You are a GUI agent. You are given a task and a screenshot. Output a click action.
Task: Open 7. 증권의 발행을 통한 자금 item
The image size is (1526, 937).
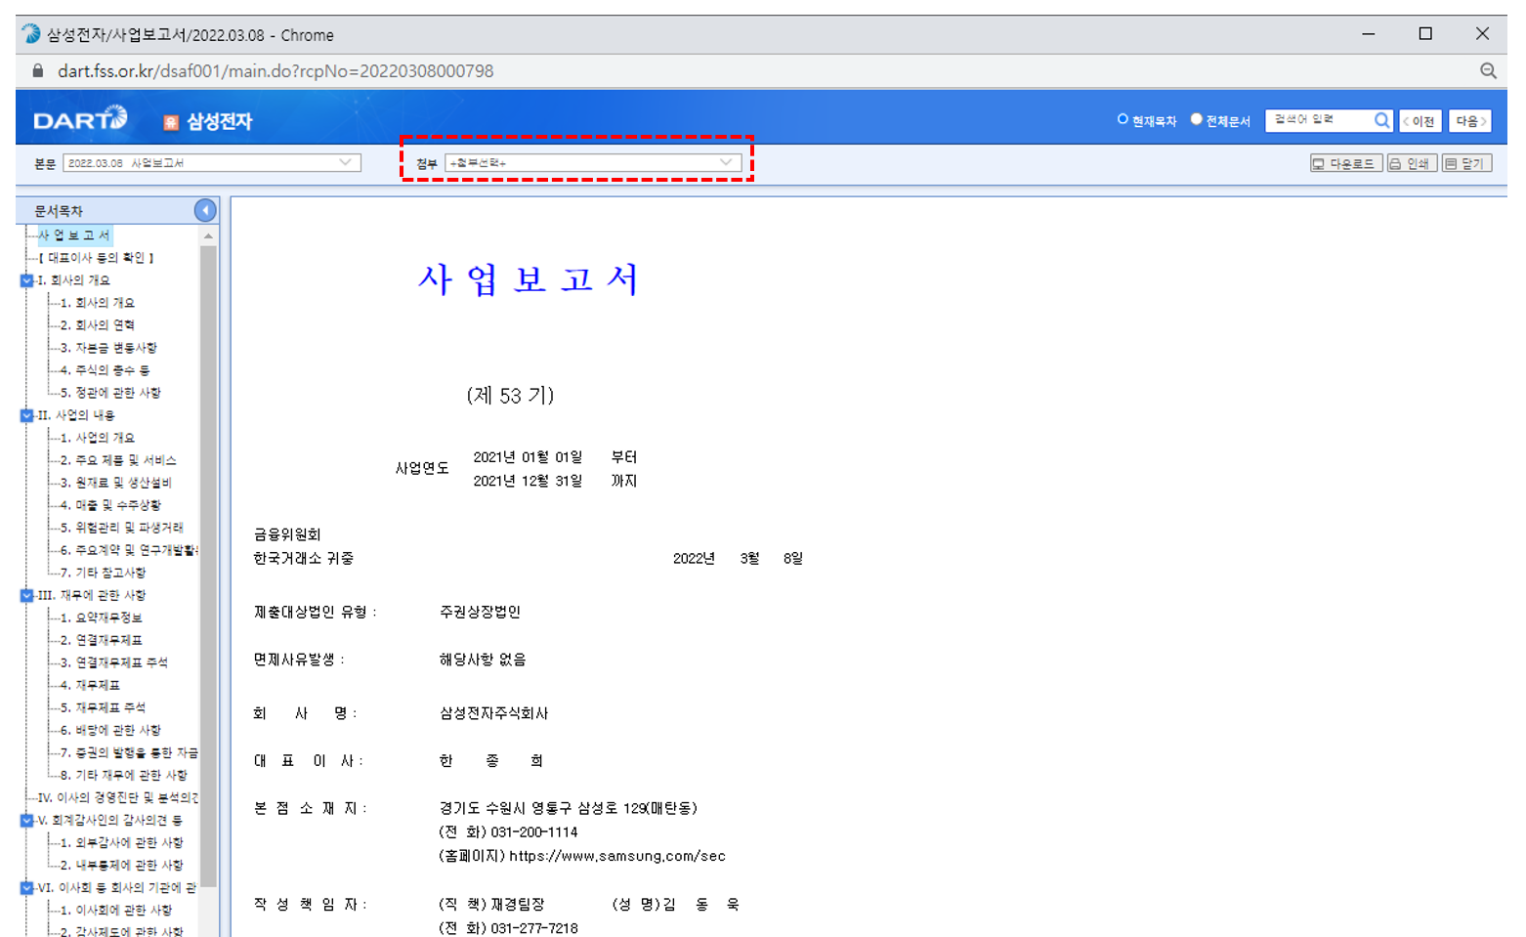point(129,752)
